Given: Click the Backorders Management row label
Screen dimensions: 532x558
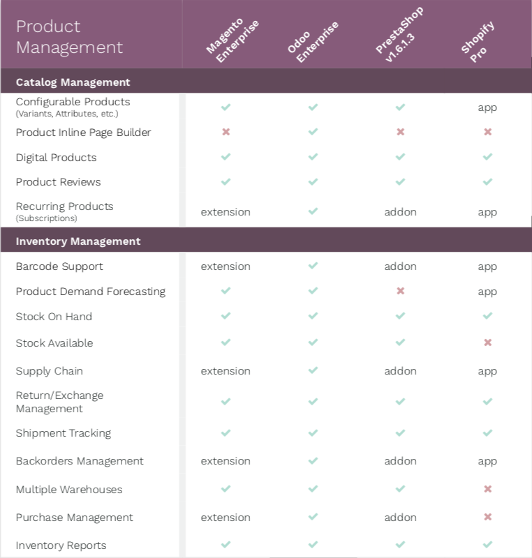Looking at the screenshot, I should [80, 461].
